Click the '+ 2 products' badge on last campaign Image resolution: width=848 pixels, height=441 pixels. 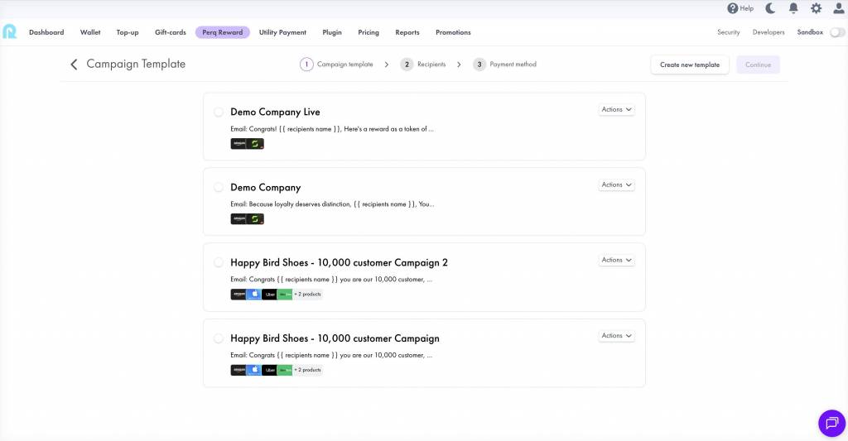(x=308, y=370)
